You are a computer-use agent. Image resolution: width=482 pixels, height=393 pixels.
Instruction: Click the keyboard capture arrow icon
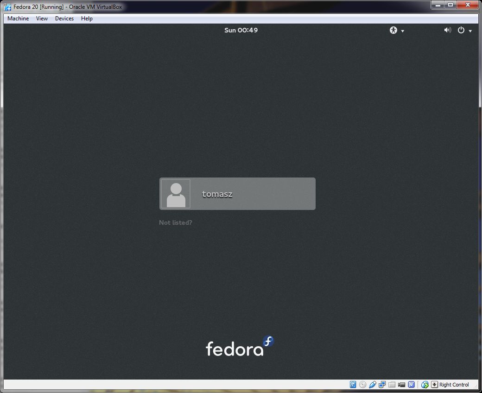click(434, 384)
